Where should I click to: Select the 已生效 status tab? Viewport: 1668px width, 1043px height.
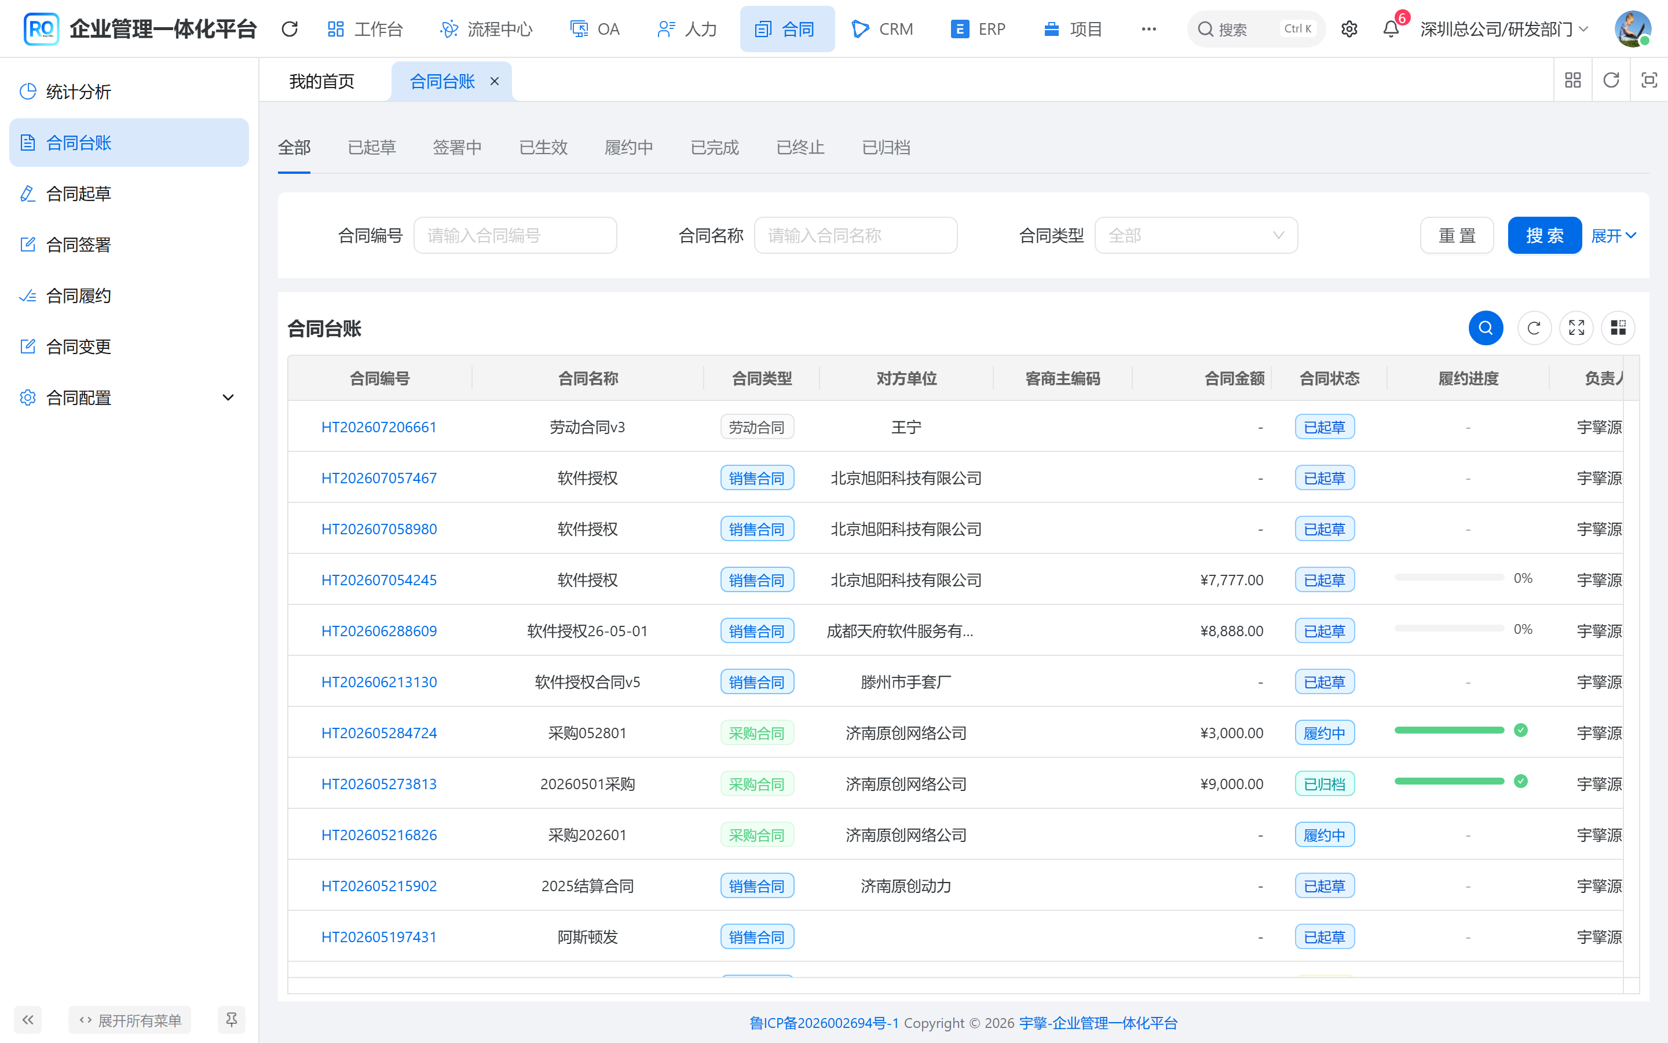pyautogui.click(x=543, y=148)
